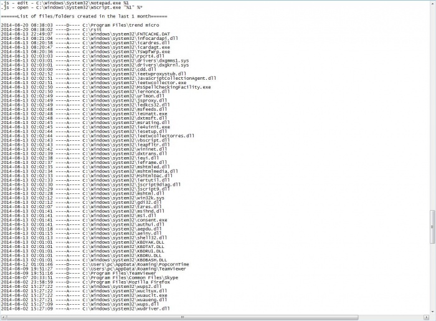Screen dimensions: 436x321
Task: Click the vertical scrollbar down arrow
Action: coord(432,312)
